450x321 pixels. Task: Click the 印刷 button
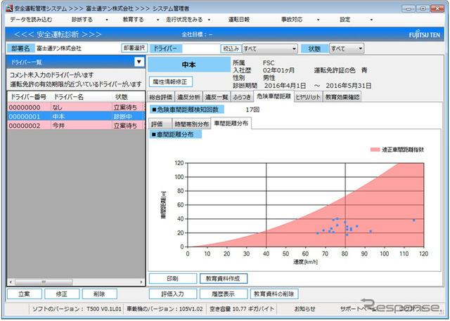[172, 278]
